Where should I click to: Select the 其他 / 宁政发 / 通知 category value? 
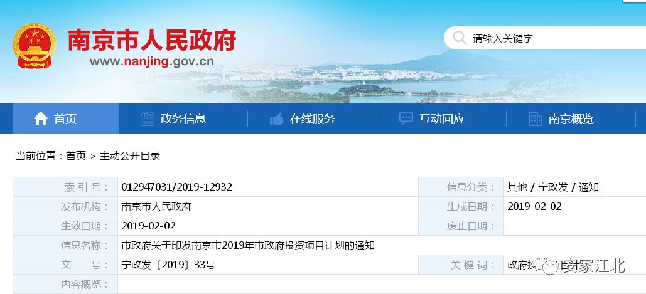553,187
